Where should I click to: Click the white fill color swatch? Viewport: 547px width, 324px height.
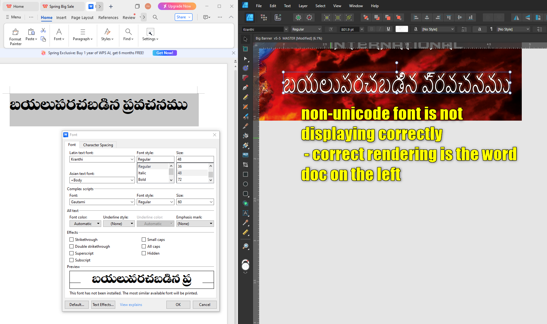(402, 29)
